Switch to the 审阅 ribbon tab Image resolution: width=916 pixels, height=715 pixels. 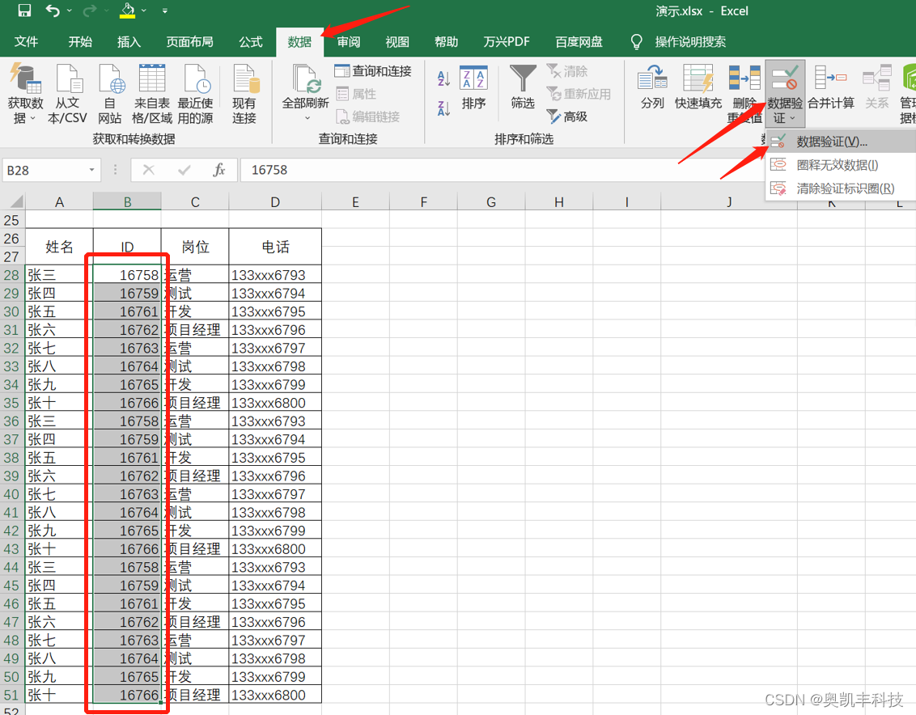tap(349, 42)
